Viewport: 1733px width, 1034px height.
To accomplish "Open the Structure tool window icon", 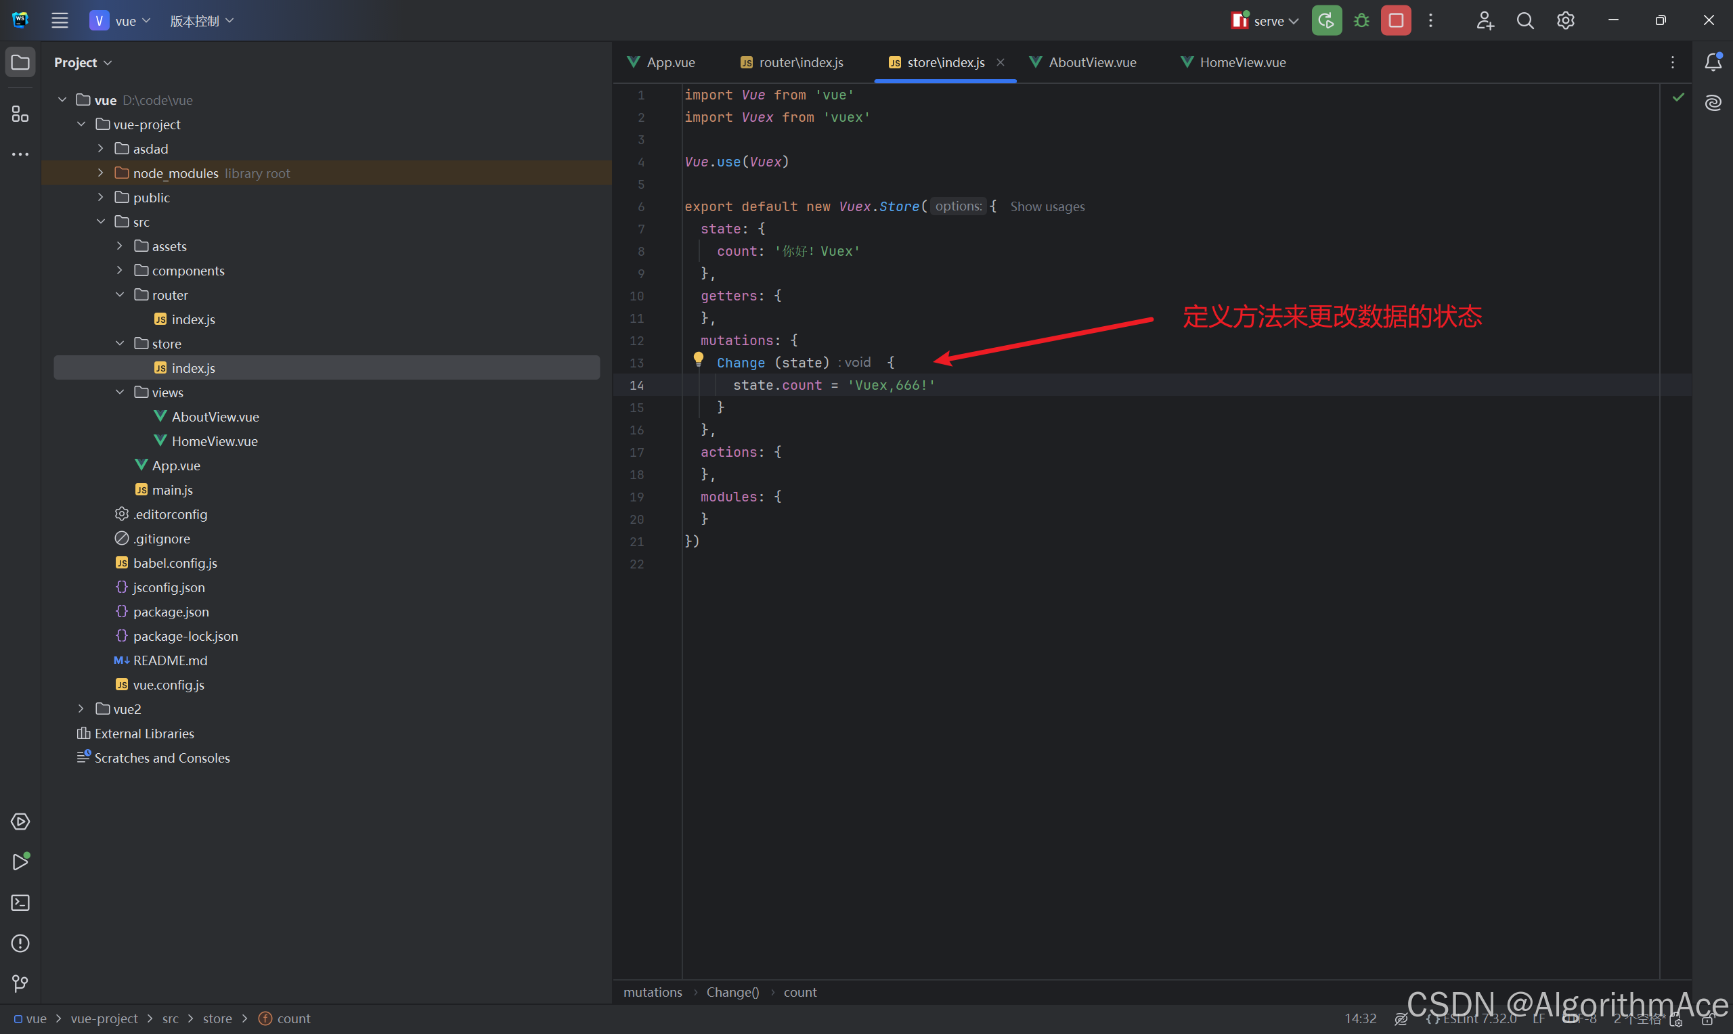I will click(20, 114).
